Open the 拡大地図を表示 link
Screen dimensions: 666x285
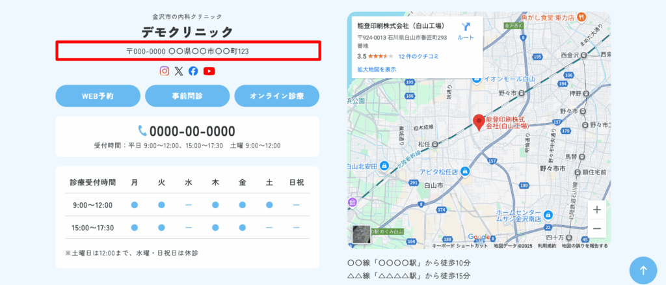click(x=376, y=69)
